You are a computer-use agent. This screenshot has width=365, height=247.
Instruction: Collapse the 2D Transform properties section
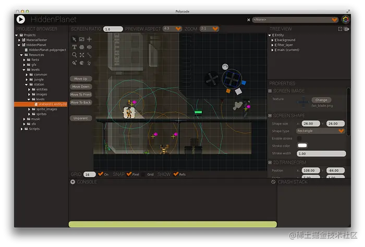tap(270, 163)
